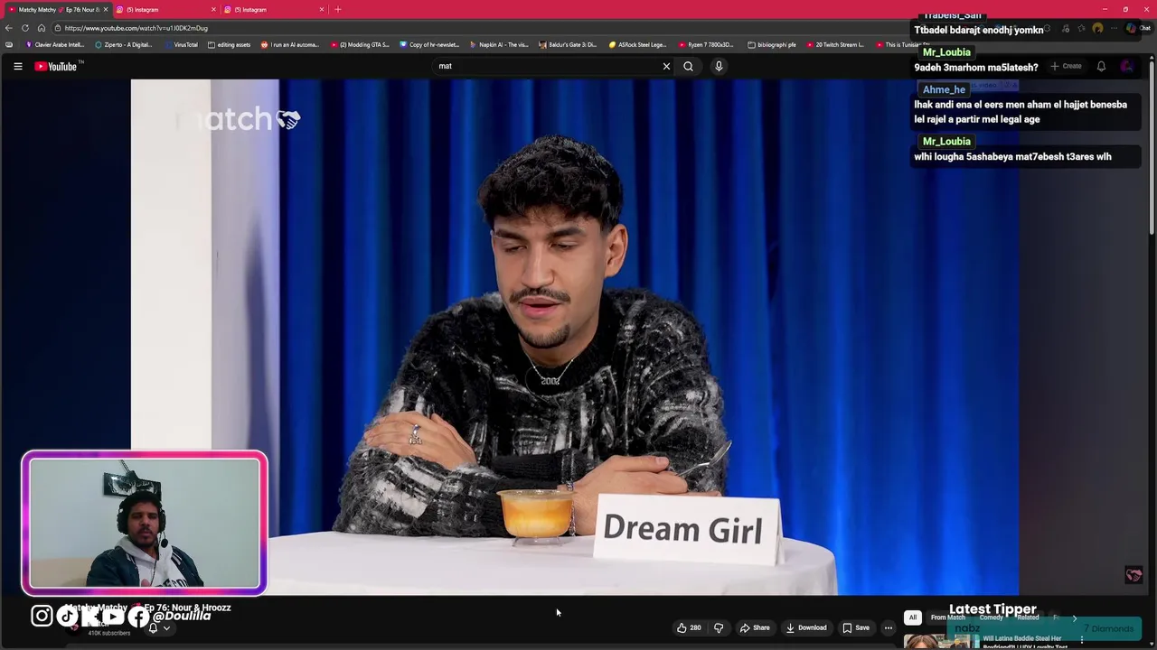
Task: Open chat user Mr_Loubia's top message
Action: (976, 67)
